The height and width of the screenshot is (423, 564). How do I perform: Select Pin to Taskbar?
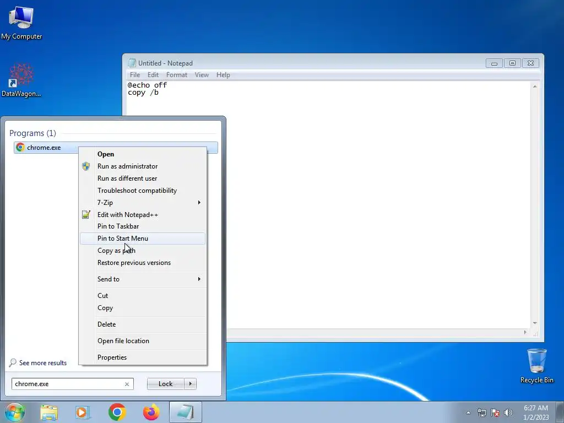coord(143,226)
